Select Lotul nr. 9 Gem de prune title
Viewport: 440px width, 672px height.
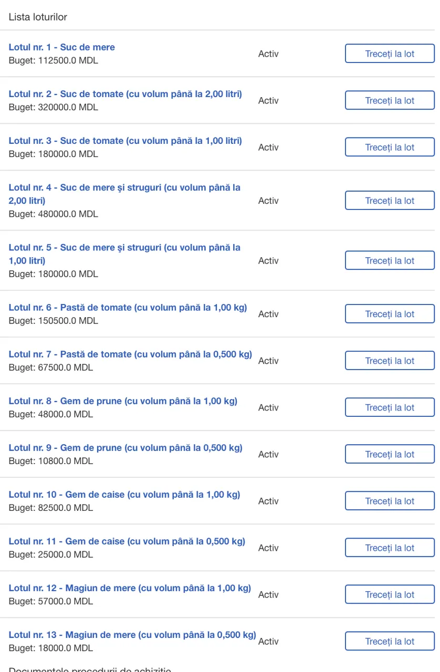click(125, 448)
